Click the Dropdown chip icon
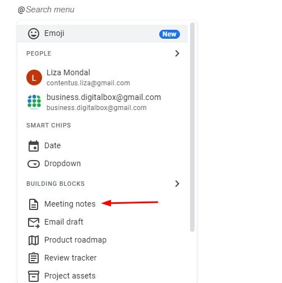The height and width of the screenshot is (283, 282). coord(34,164)
